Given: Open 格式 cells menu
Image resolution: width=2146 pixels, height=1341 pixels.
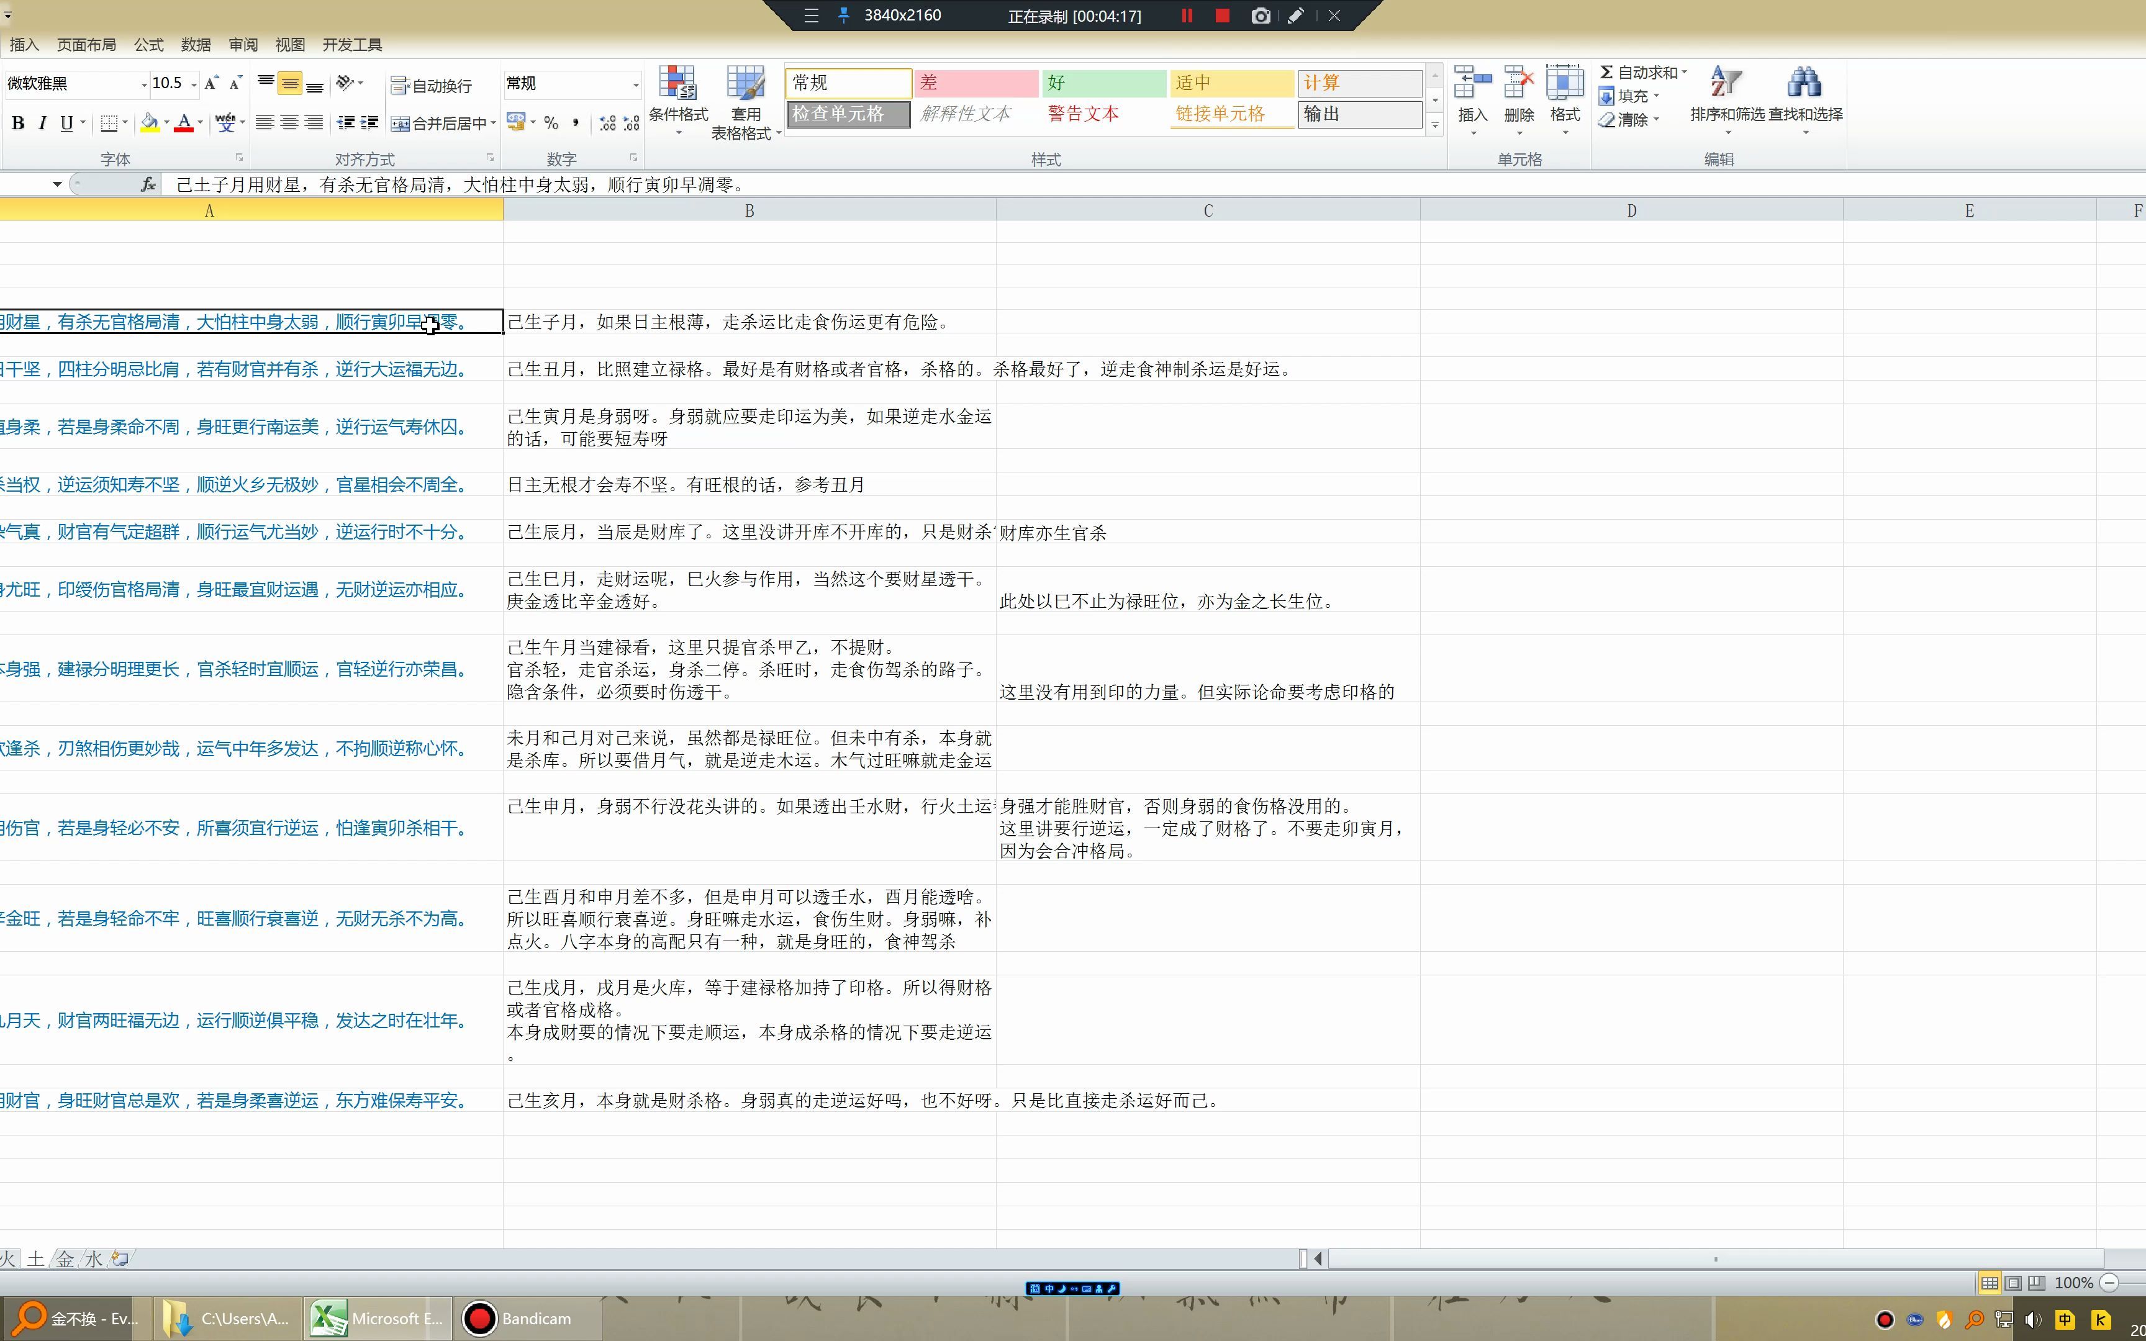Looking at the screenshot, I should click(1565, 99).
